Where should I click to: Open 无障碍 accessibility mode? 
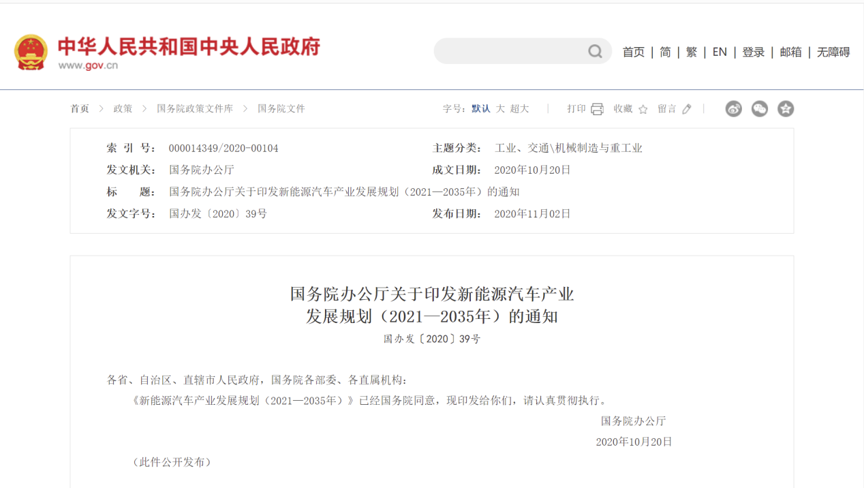833,52
